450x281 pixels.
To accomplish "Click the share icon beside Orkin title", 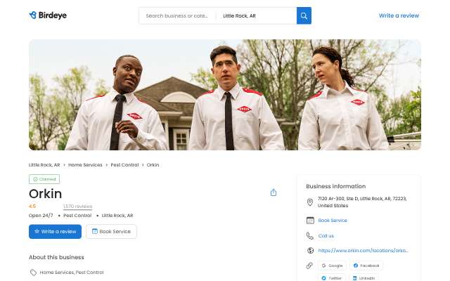I will [x=274, y=192].
